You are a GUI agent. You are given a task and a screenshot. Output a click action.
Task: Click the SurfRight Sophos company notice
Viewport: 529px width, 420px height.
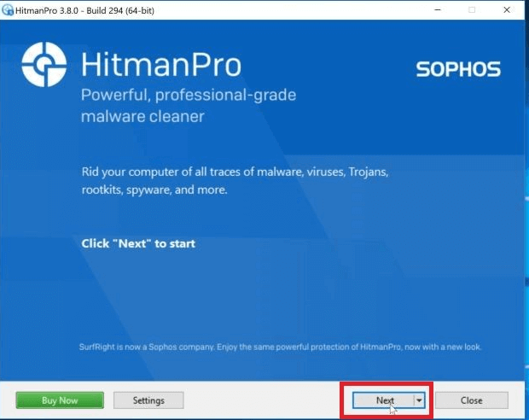click(280, 347)
